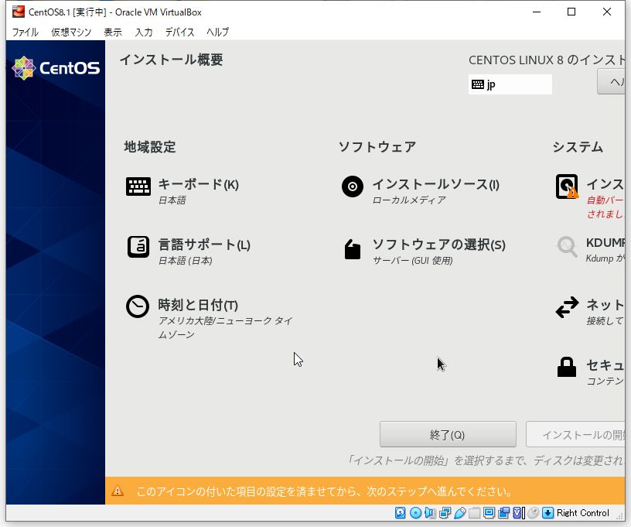Click the VirtualBox title bar app icon
Viewport: 631px width, 527px height.
click(18, 12)
